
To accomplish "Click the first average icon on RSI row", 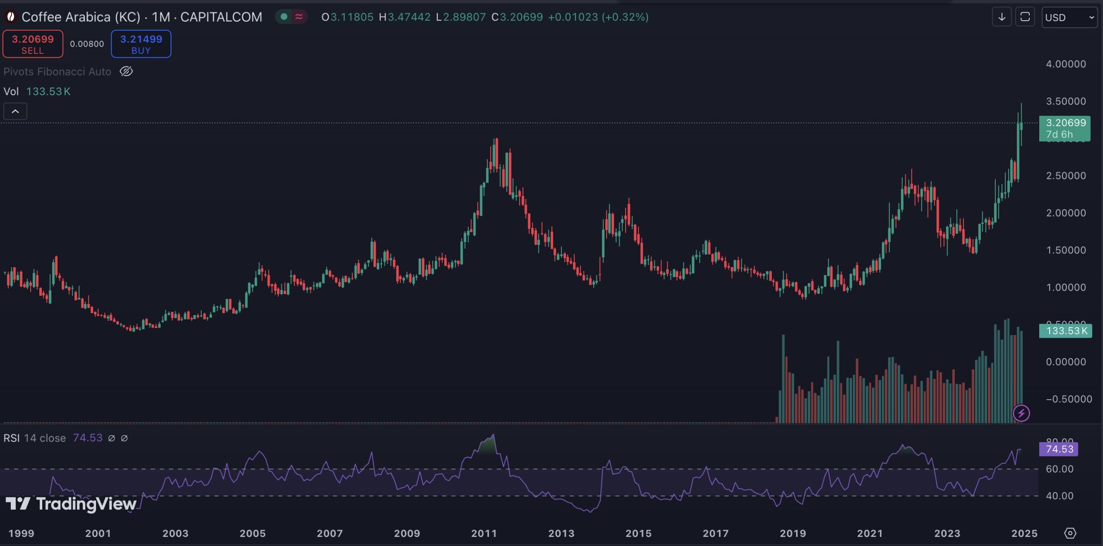I will pos(112,438).
